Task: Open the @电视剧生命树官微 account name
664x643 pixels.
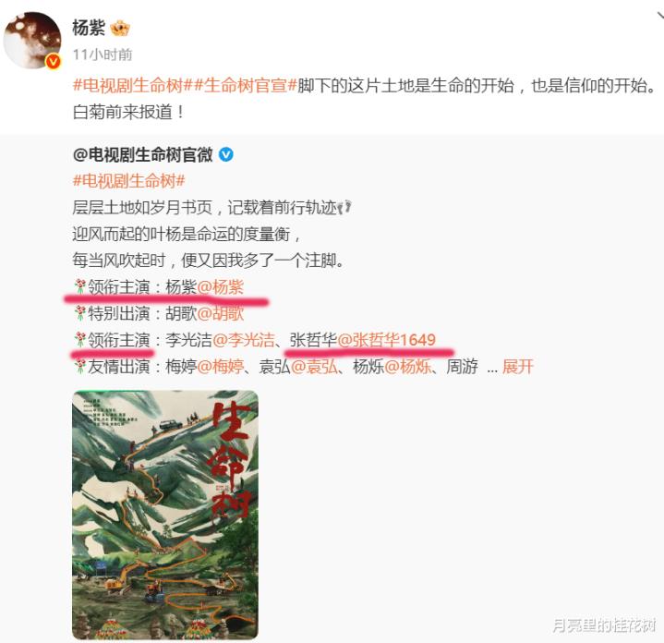Action: (143, 154)
